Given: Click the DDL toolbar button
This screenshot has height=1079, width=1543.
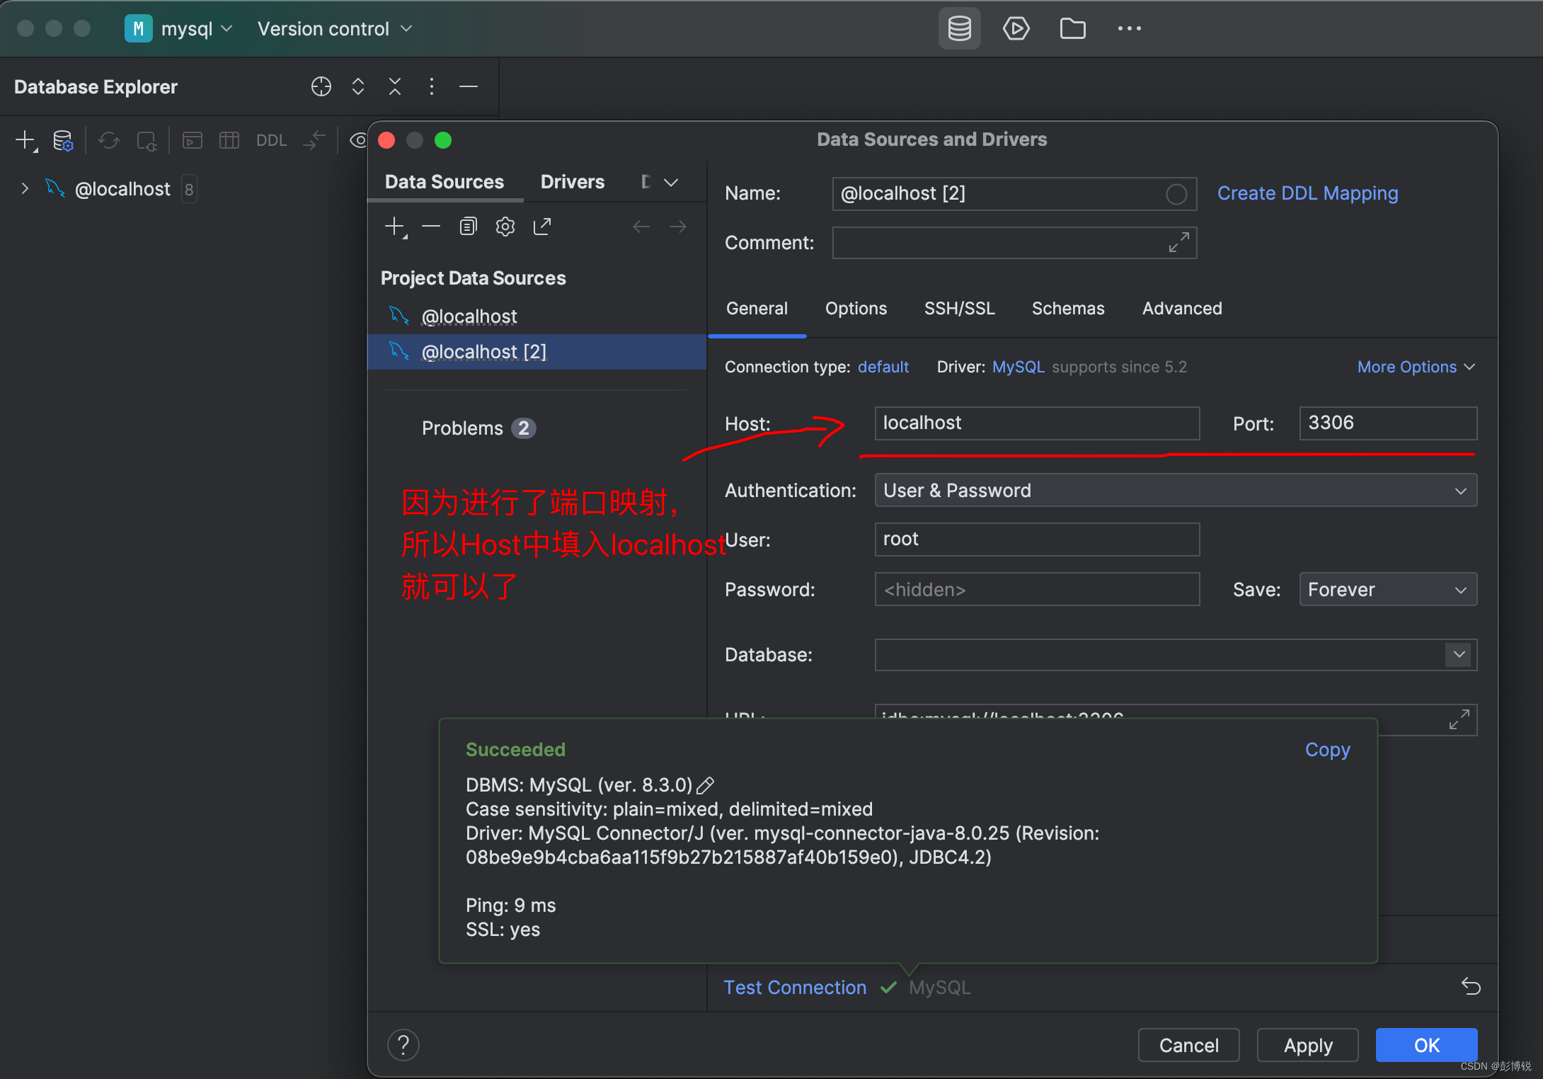Looking at the screenshot, I should point(271,140).
